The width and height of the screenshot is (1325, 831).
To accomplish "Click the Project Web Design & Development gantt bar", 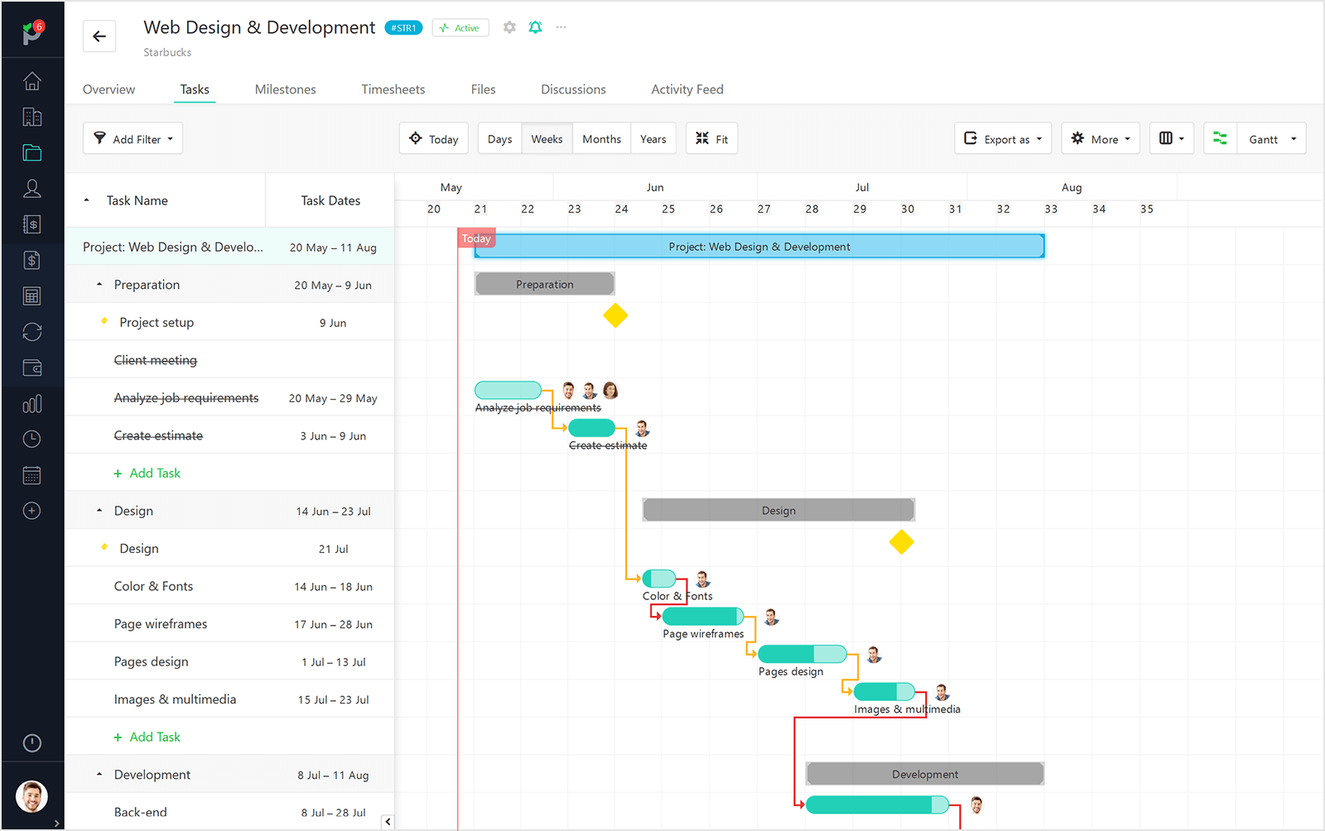I will point(759,247).
